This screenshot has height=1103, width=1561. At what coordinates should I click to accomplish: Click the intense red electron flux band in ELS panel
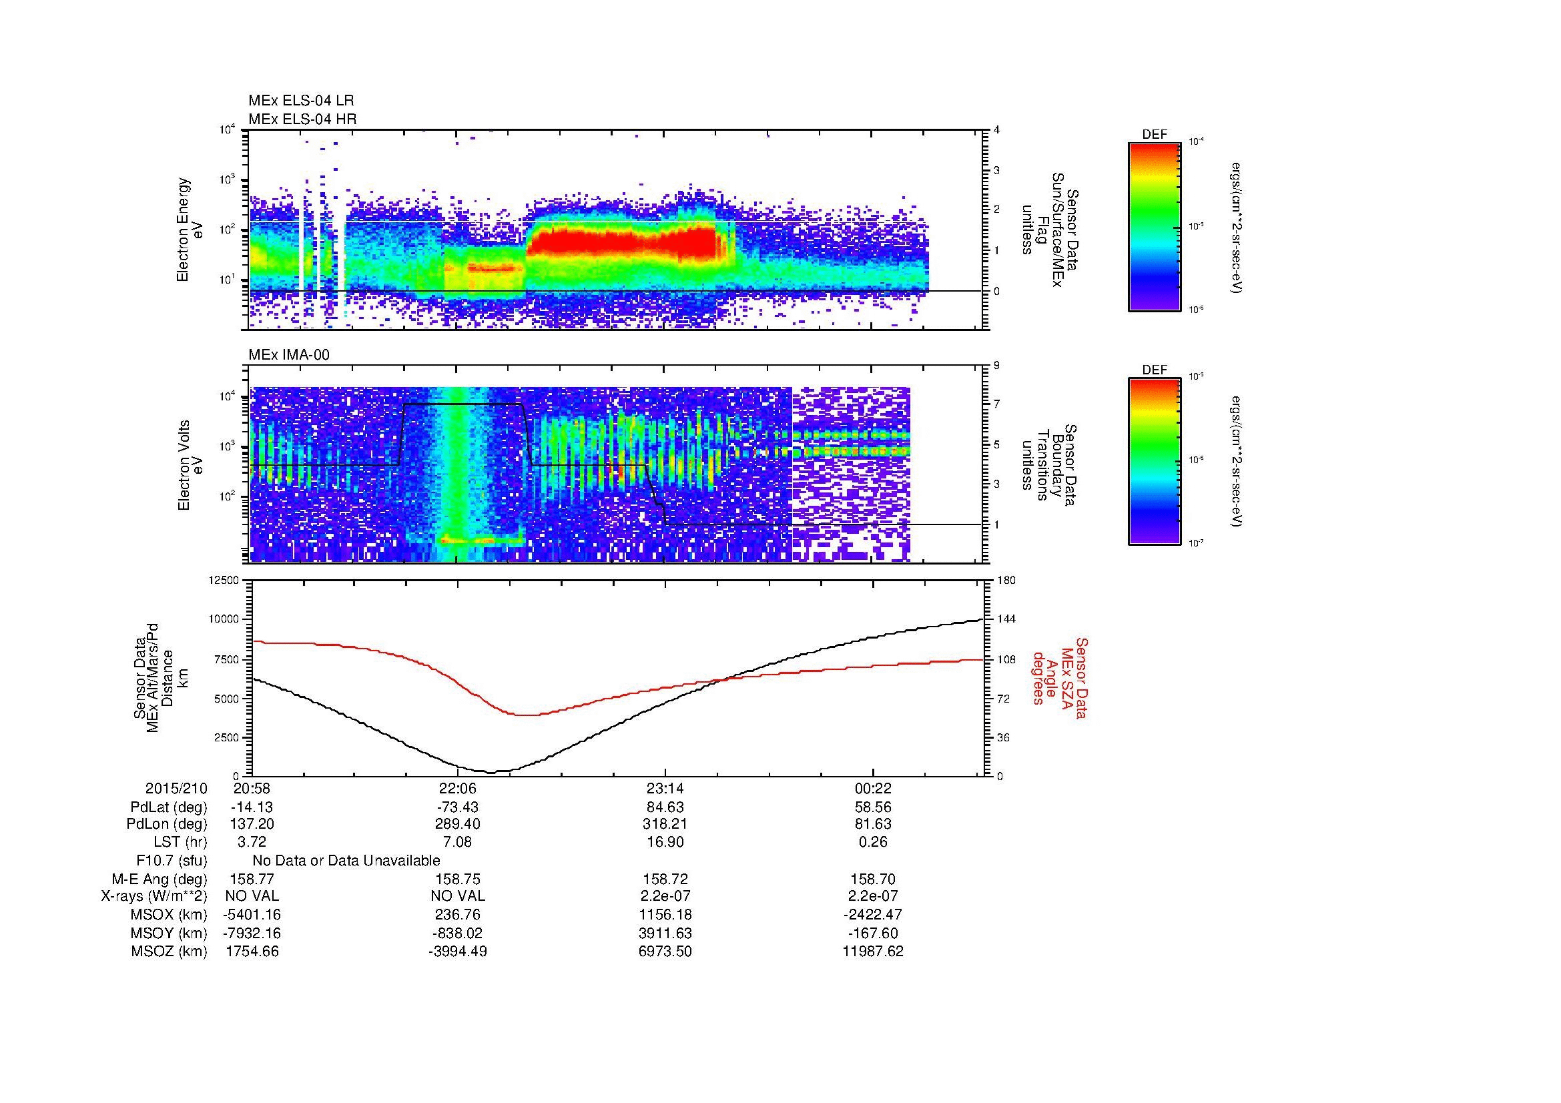coord(622,243)
